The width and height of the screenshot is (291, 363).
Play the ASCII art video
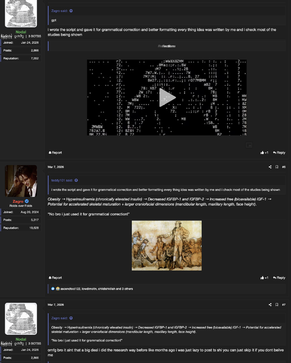pos(167,98)
